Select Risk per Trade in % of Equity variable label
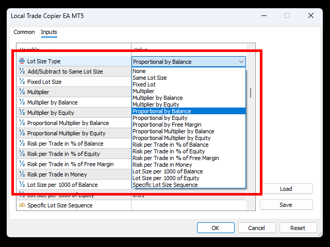Screen dimensions: 330x247 tap(63, 154)
